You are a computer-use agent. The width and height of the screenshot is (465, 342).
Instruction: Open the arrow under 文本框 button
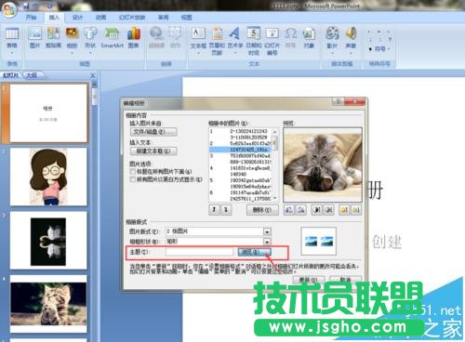click(x=198, y=53)
